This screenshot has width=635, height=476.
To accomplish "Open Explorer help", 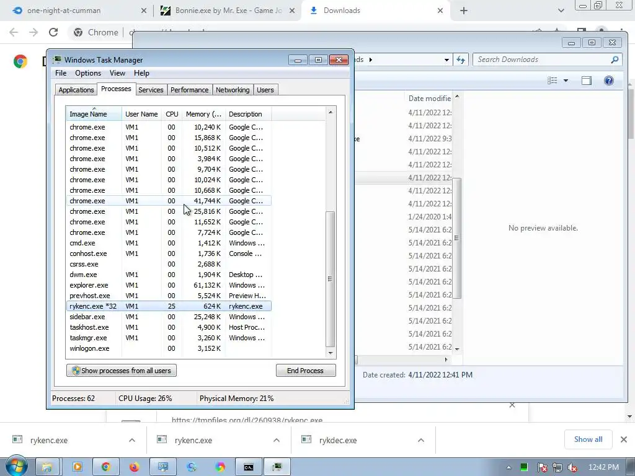I will [609, 81].
